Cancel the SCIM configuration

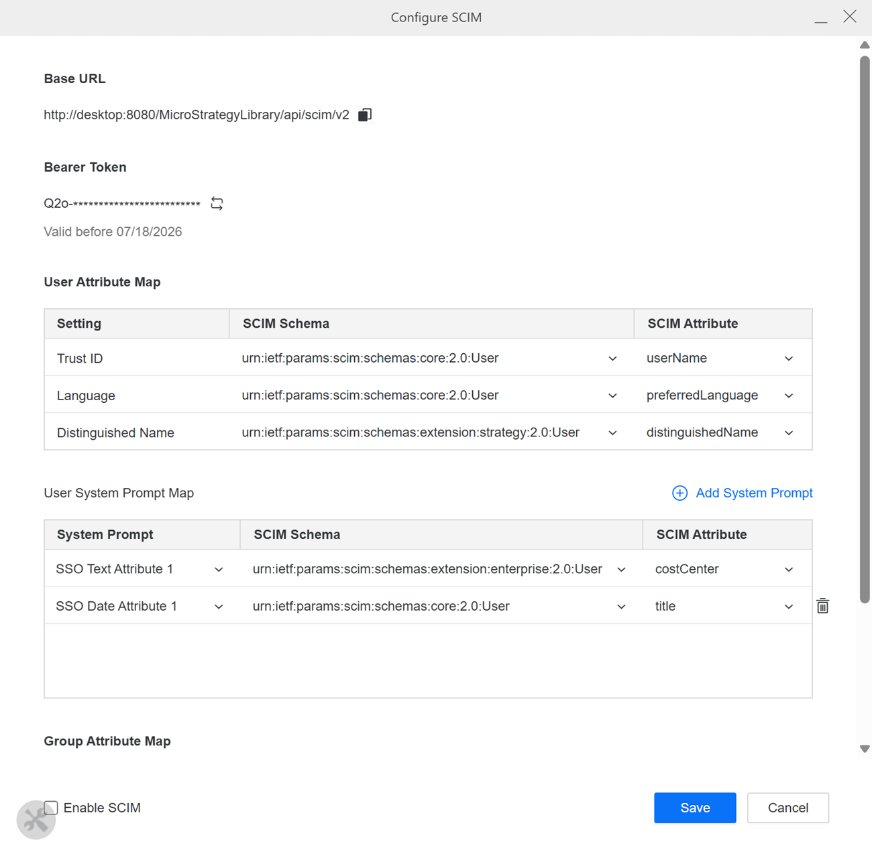(x=787, y=808)
